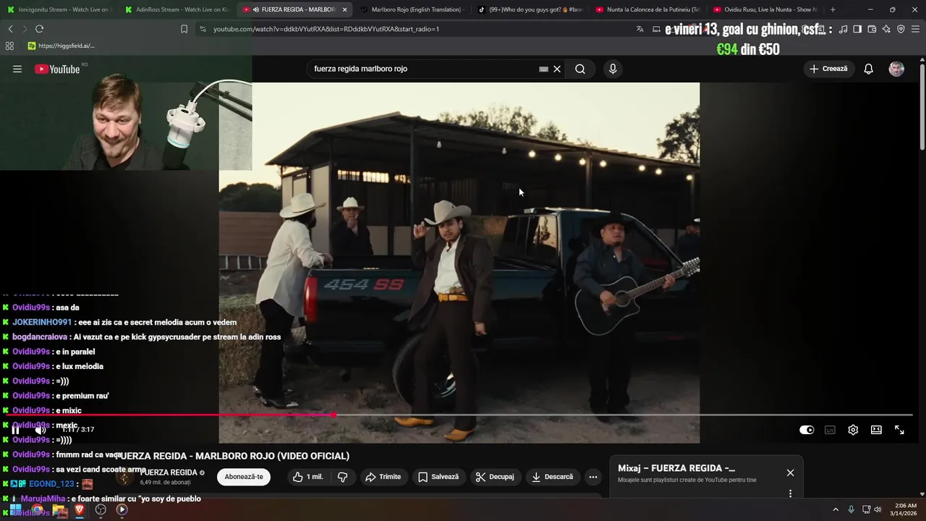Image resolution: width=926 pixels, height=521 pixels.
Task: Open the Windows Start button
Action: (15, 509)
